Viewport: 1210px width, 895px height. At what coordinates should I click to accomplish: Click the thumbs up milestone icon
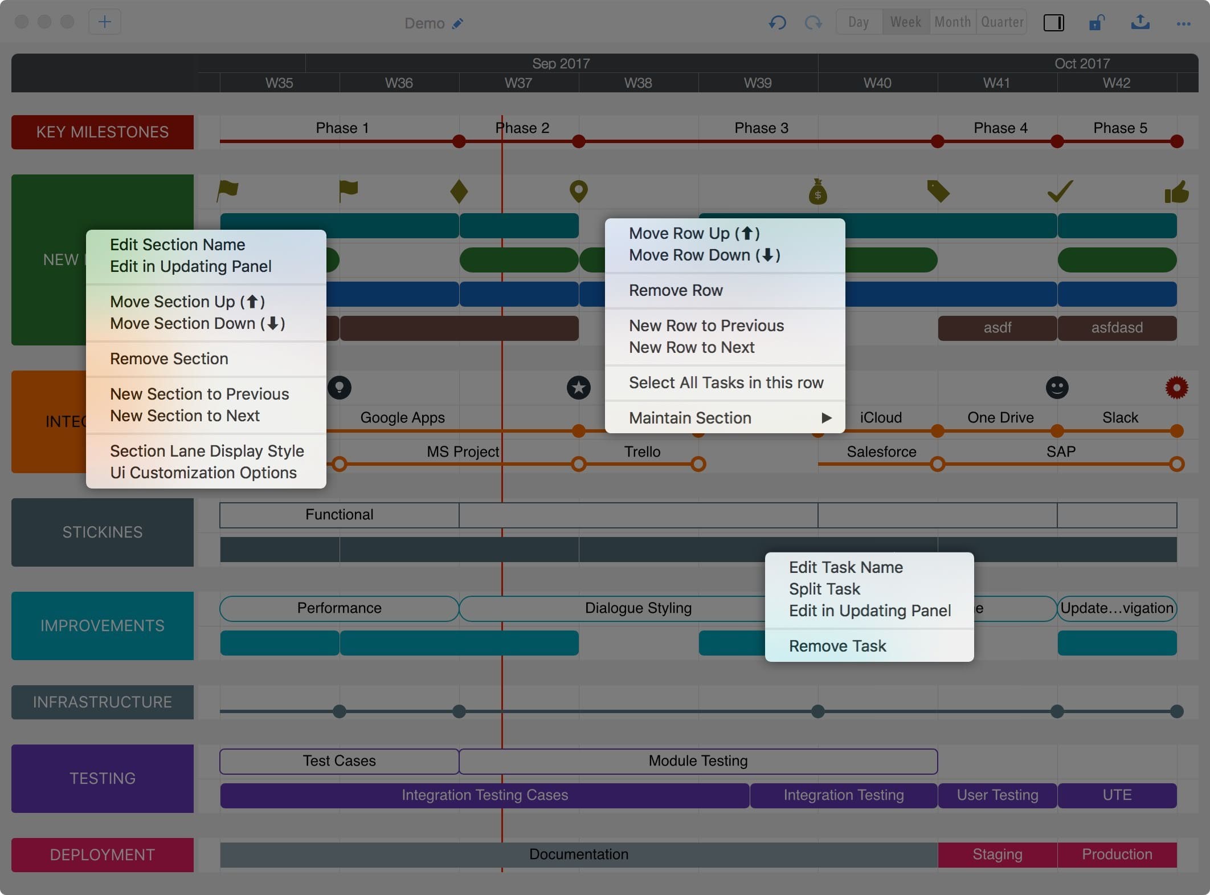[1176, 192]
